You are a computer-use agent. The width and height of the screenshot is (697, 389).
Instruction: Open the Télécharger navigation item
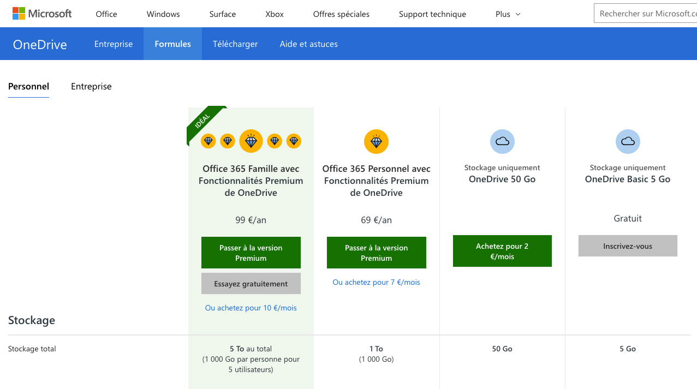235,44
